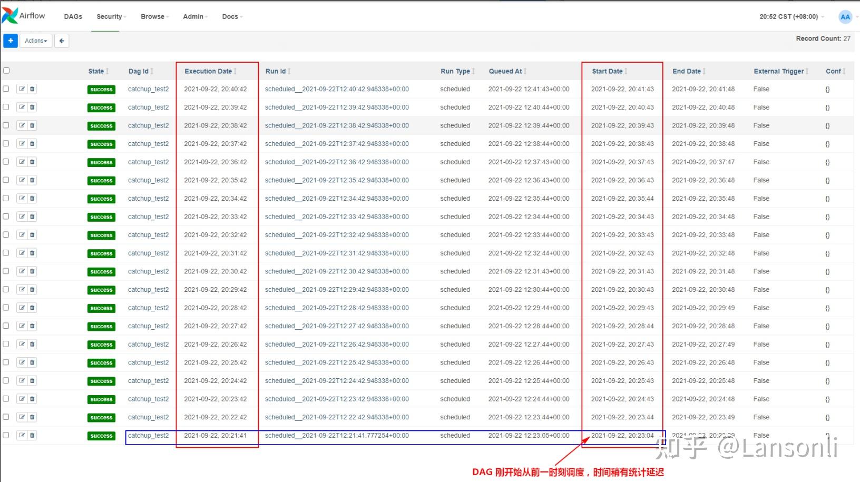860x482 pixels.
Task: Select the checkbox for run 20:39:42
Action: [x=6, y=107]
